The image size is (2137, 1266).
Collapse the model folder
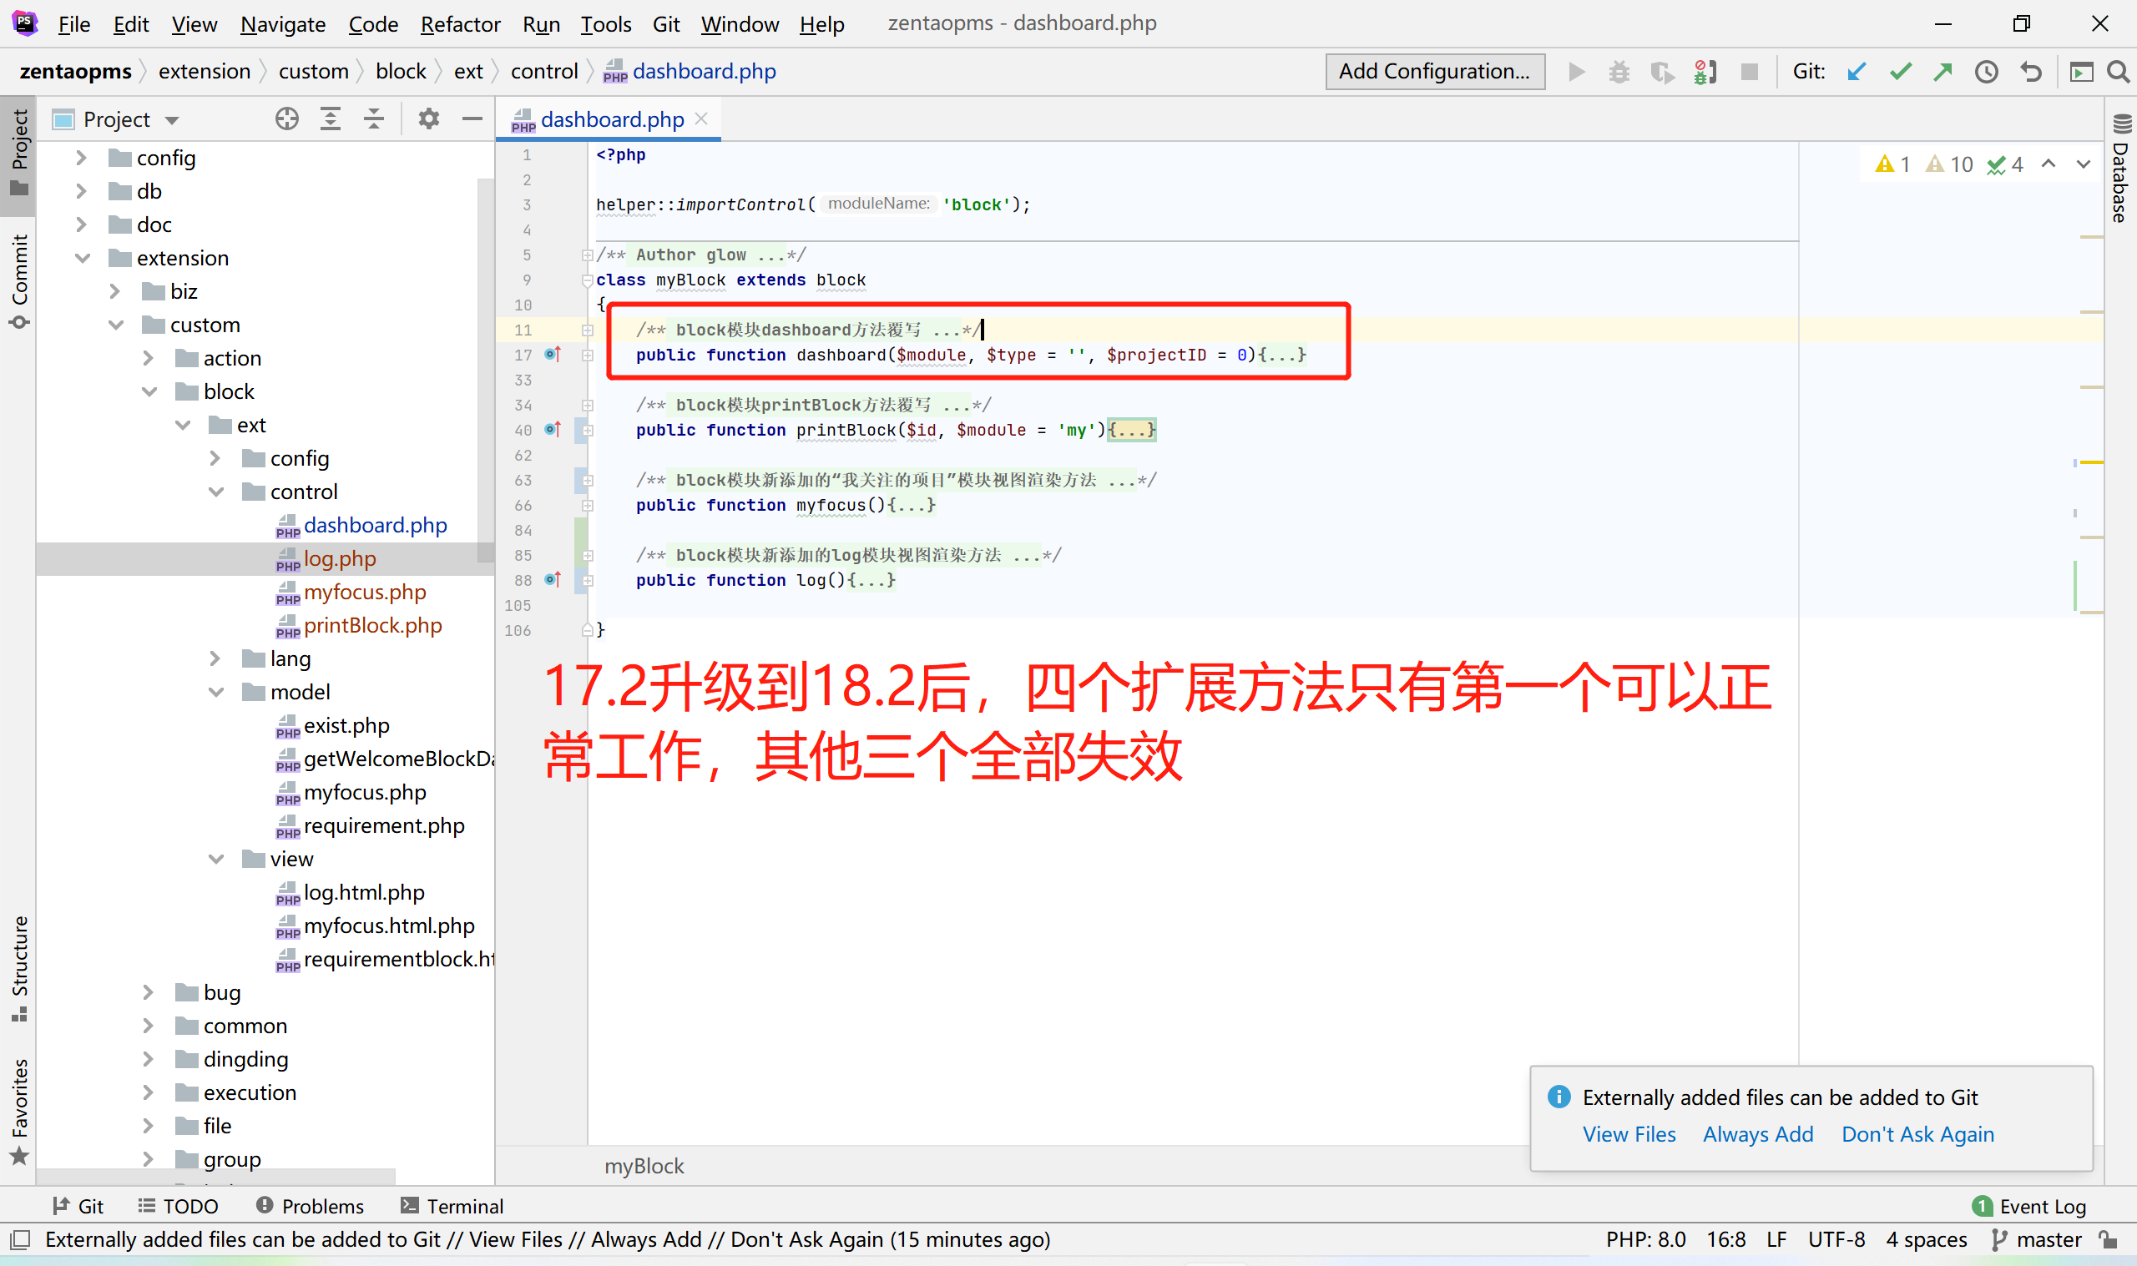216,692
